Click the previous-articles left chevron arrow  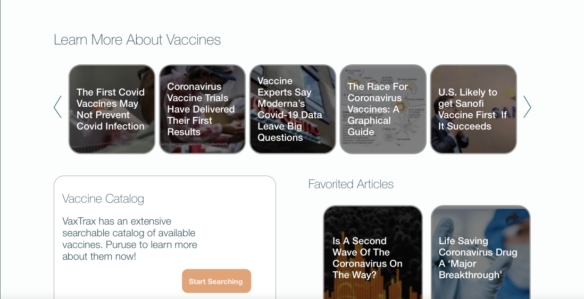tap(57, 107)
